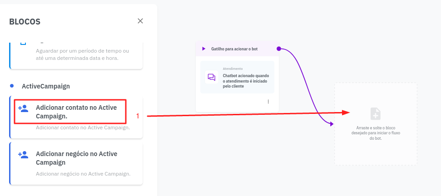The image size is (441, 196).
Task: Open the three-dot menu on trigger block
Action: (x=268, y=102)
